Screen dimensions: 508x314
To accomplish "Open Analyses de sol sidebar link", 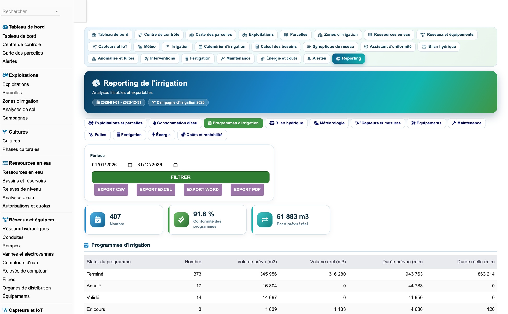I will tap(19, 110).
